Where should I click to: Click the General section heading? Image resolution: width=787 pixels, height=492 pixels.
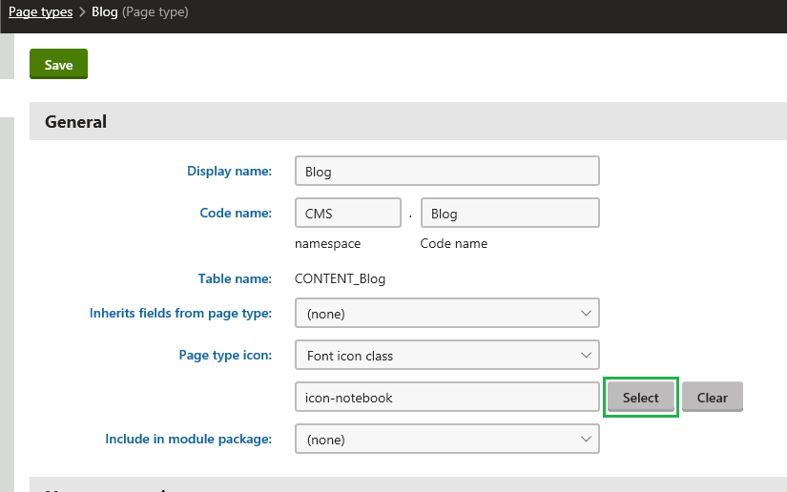click(x=75, y=122)
